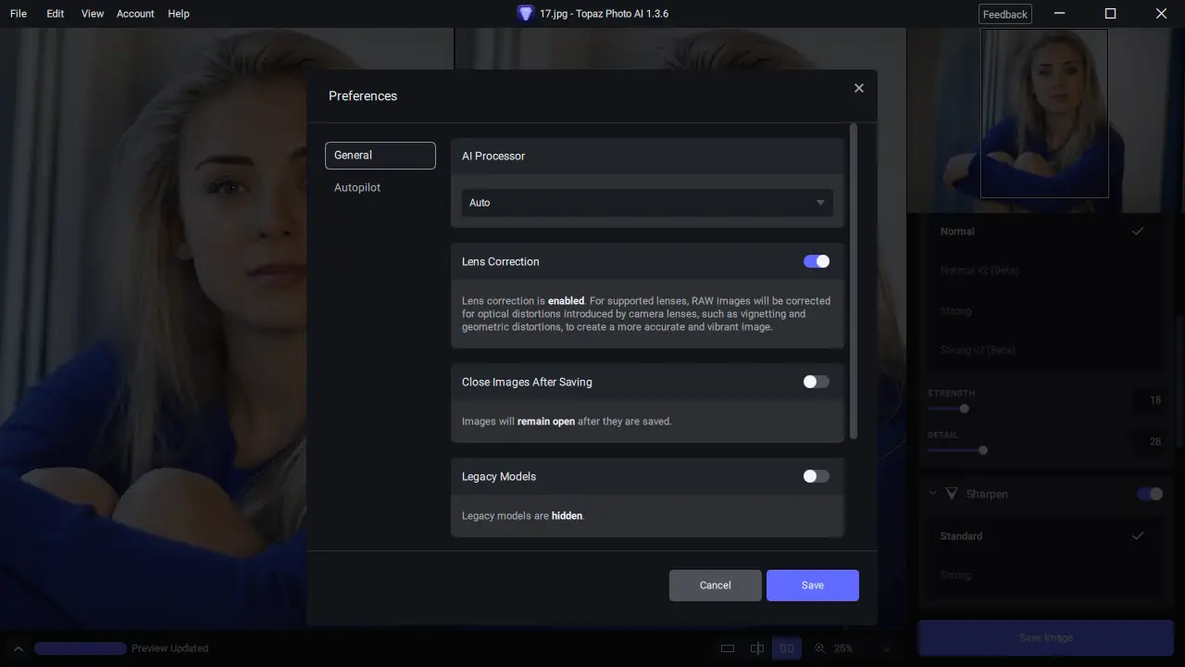Click the Save Image button
Viewport: 1185px width, 667px height.
(x=1046, y=637)
